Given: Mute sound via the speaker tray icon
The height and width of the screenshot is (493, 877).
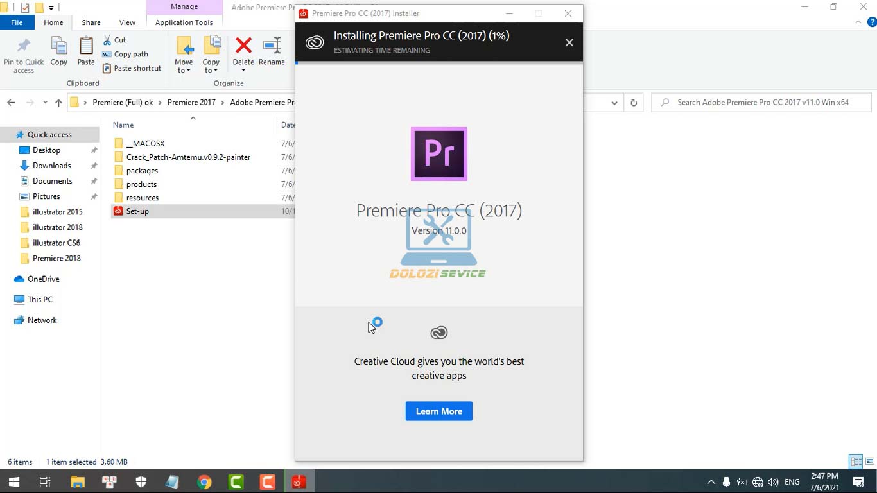Looking at the screenshot, I should coord(774,481).
